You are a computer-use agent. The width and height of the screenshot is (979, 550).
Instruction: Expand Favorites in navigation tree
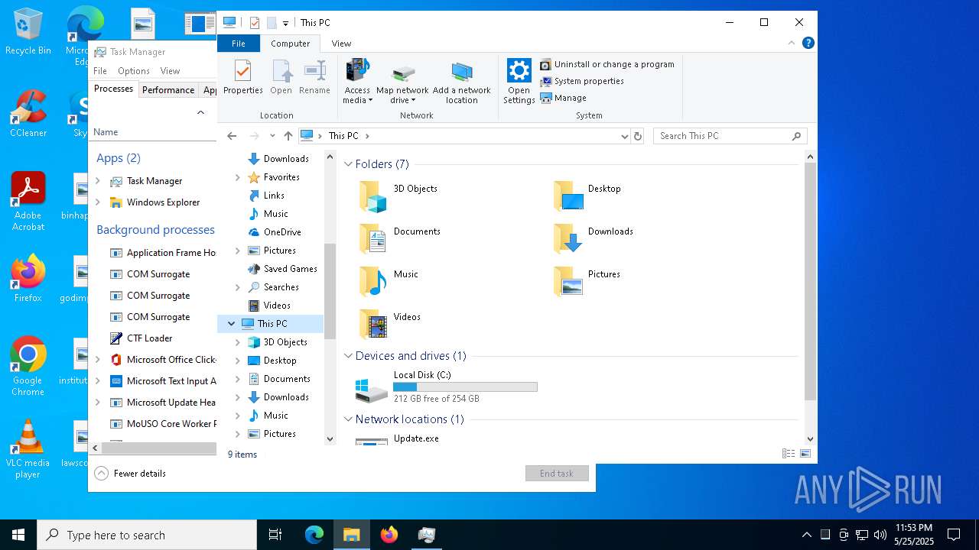pyautogui.click(x=237, y=177)
